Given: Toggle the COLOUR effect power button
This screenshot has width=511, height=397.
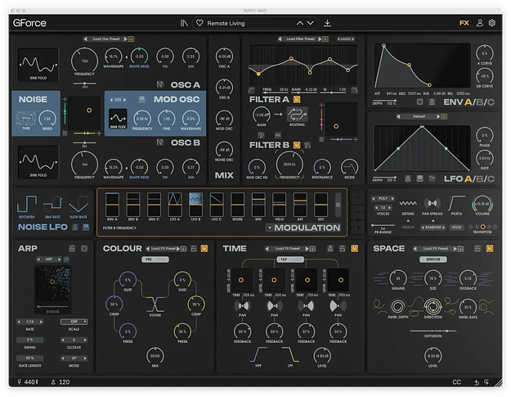Looking at the screenshot, I should click(x=204, y=249).
